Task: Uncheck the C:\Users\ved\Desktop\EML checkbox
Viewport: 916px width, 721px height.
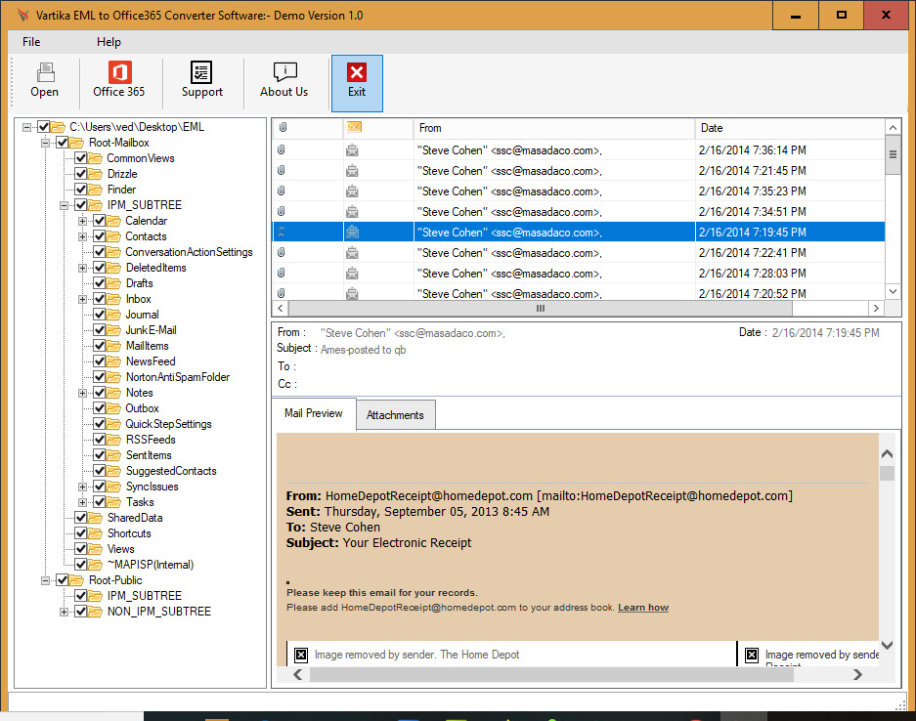Action: tap(43, 127)
